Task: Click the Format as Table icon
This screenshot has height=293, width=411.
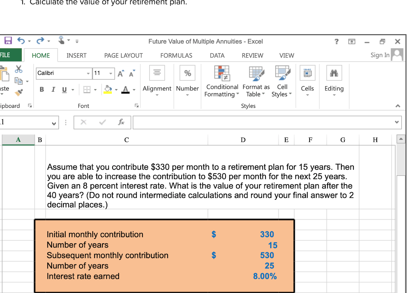Action: tap(256, 73)
